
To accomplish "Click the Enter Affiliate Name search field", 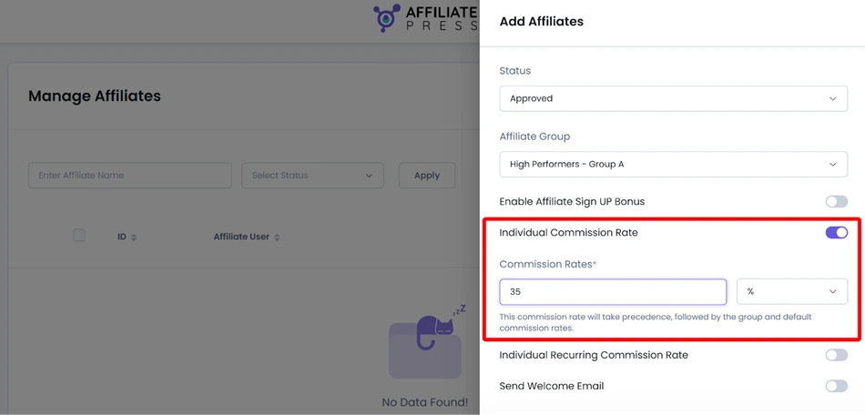I will [129, 176].
